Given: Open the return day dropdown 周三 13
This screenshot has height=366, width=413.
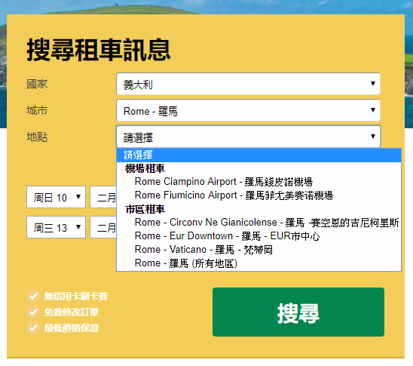Looking at the screenshot, I should (56, 227).
